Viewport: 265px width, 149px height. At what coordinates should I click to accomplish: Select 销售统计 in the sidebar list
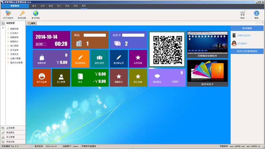click(14, 42)
